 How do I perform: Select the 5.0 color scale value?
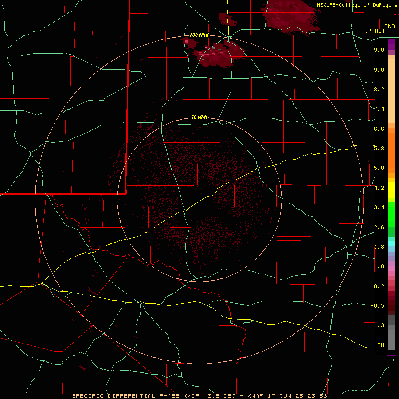(379, 168)
